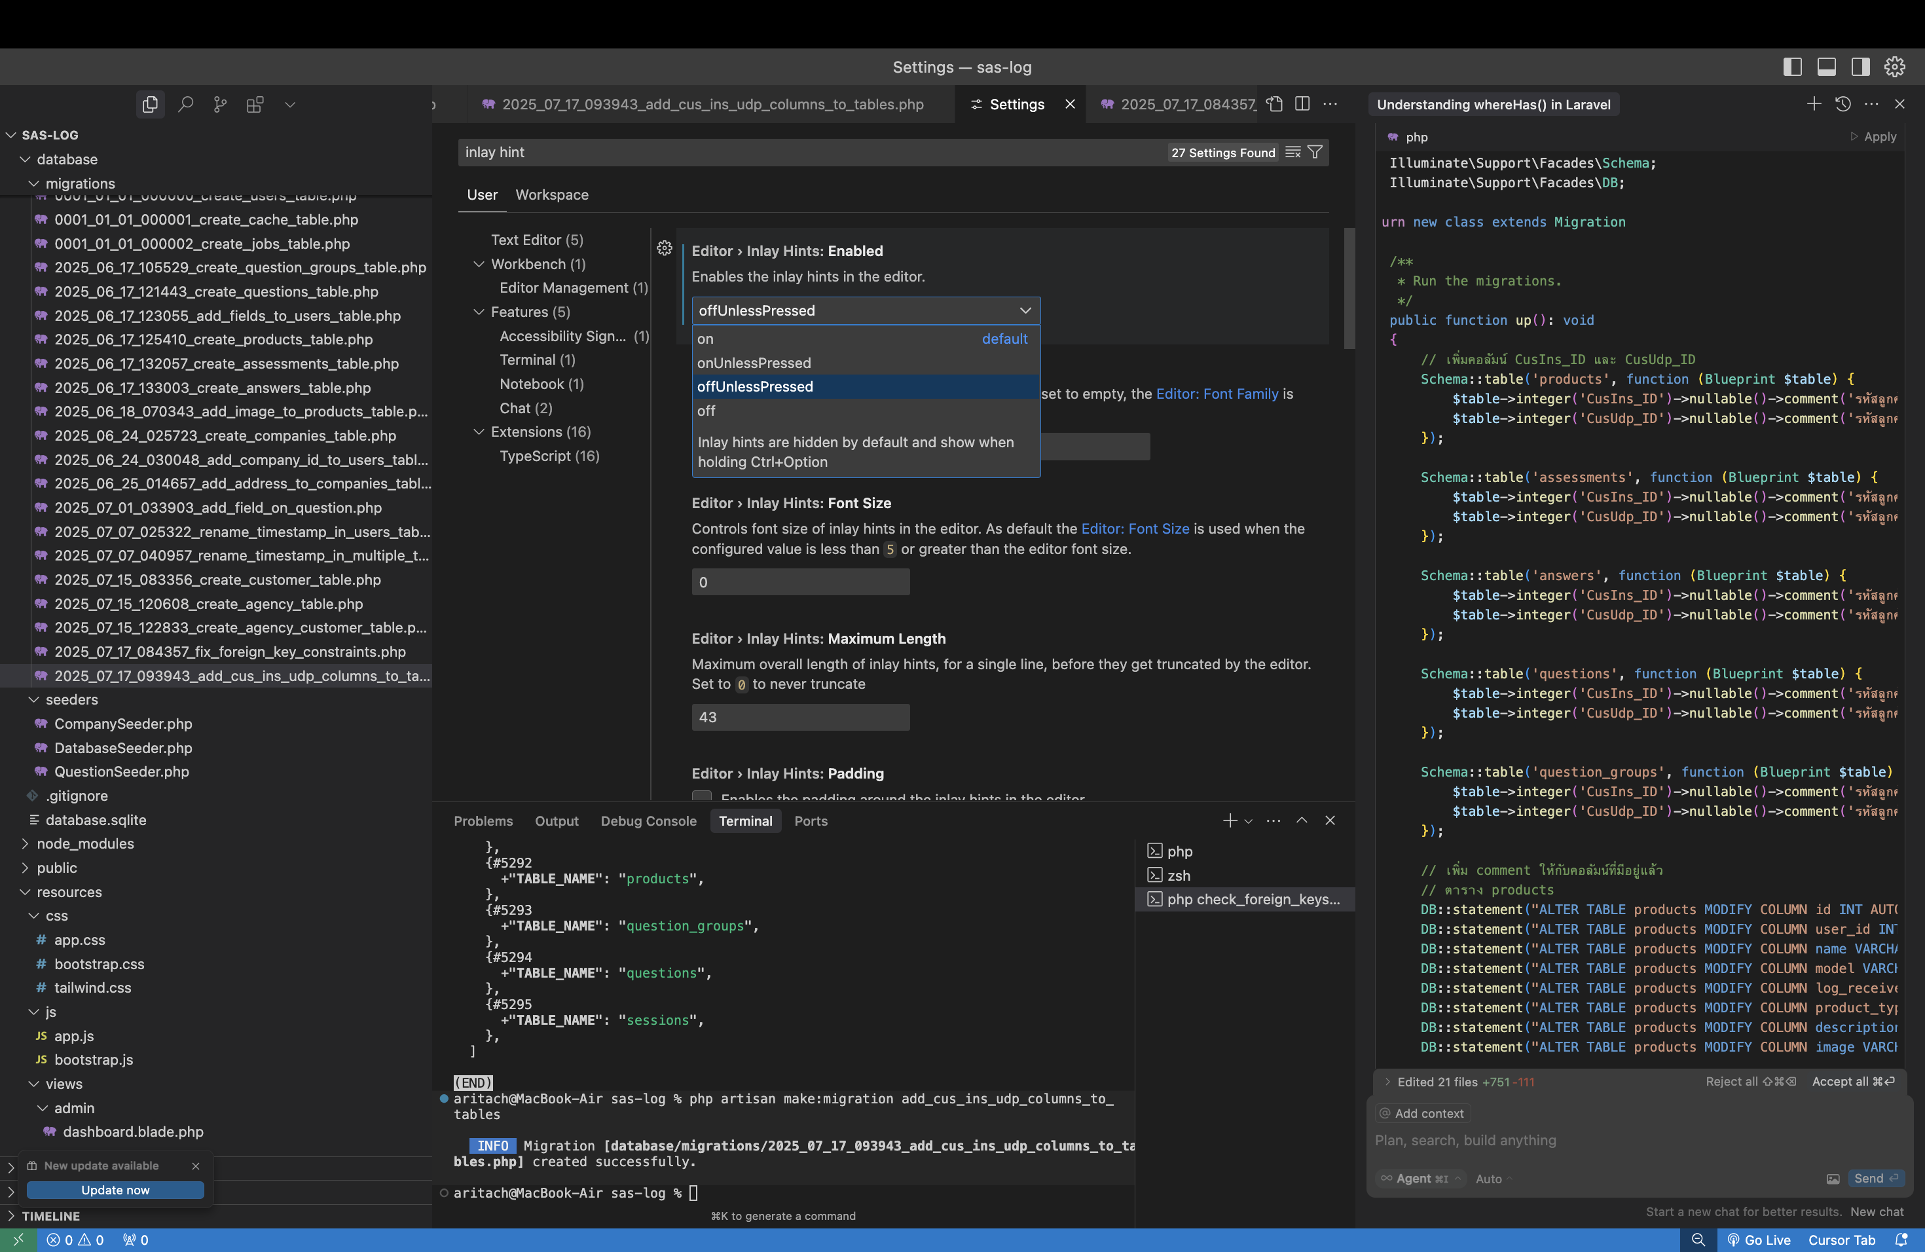The image size is (1925, 1252).
Task: Show chat history in AI panel
Action: 1842,104
